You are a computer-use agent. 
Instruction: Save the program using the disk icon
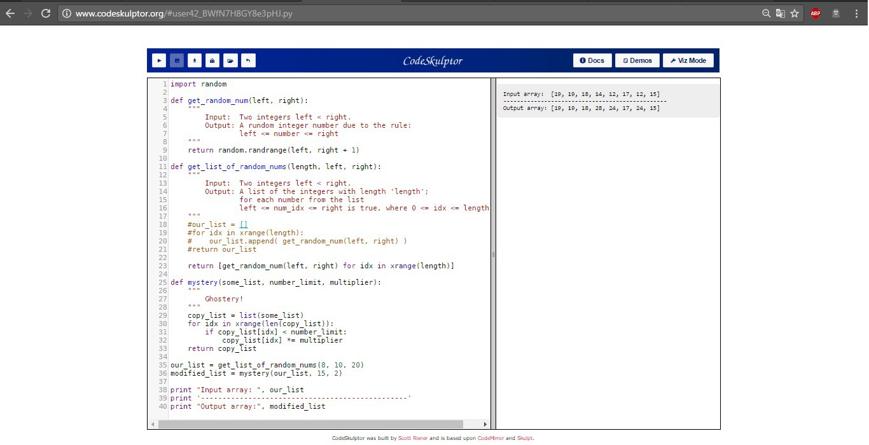coord(177,60)
